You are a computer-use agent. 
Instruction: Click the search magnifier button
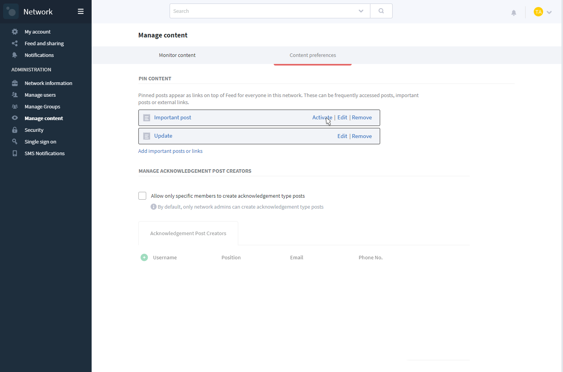pyautogui.click(x=381, y=11)
